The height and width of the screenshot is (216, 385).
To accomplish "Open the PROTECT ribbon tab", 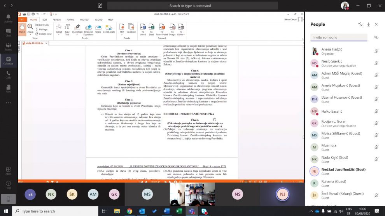I will (84, 19).
